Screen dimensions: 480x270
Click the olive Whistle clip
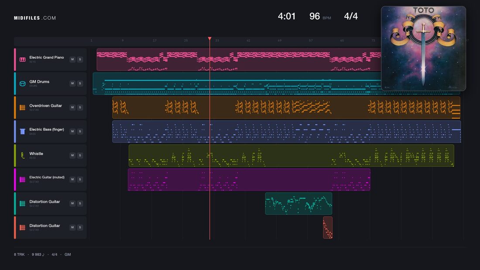[x=291, y=156]
